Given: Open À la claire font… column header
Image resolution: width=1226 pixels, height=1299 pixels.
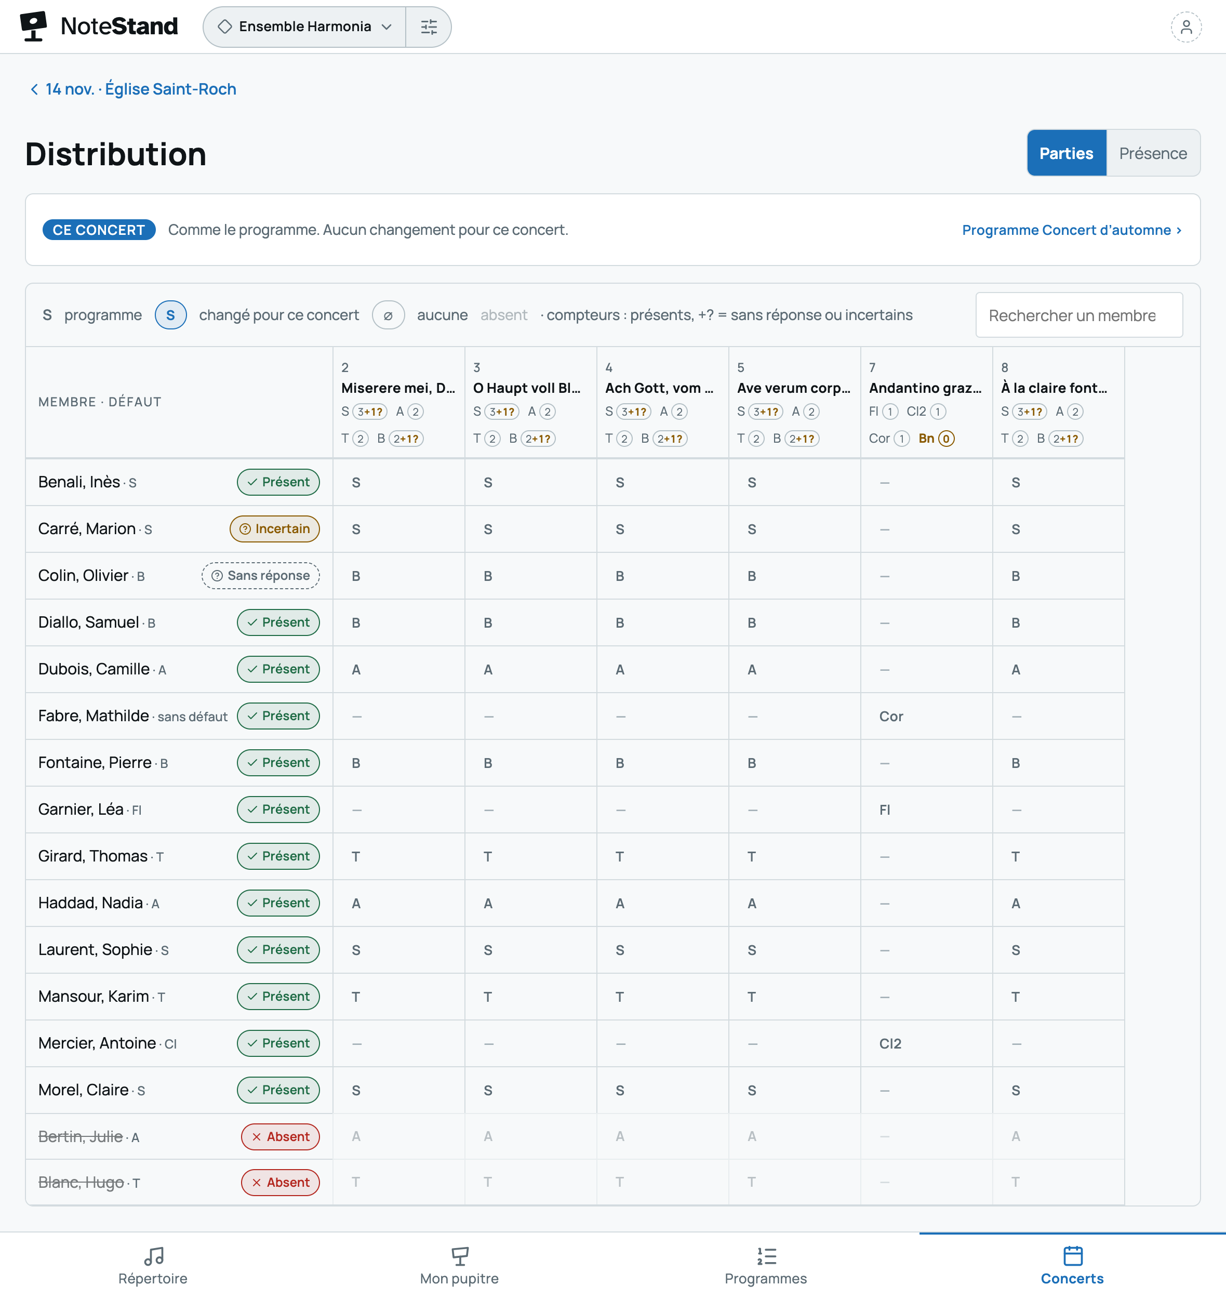Looking at the screenshot, I should point(1059,402).
